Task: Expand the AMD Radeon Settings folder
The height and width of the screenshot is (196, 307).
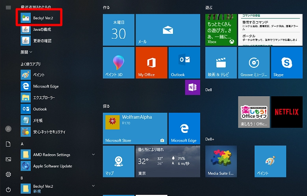Action: 93,155
